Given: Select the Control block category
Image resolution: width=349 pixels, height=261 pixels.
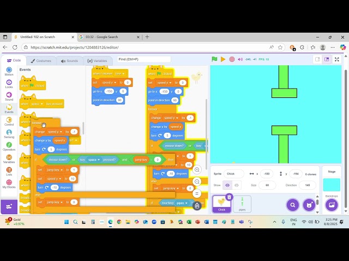Looking at the screenshot, I should pos(9,121).
